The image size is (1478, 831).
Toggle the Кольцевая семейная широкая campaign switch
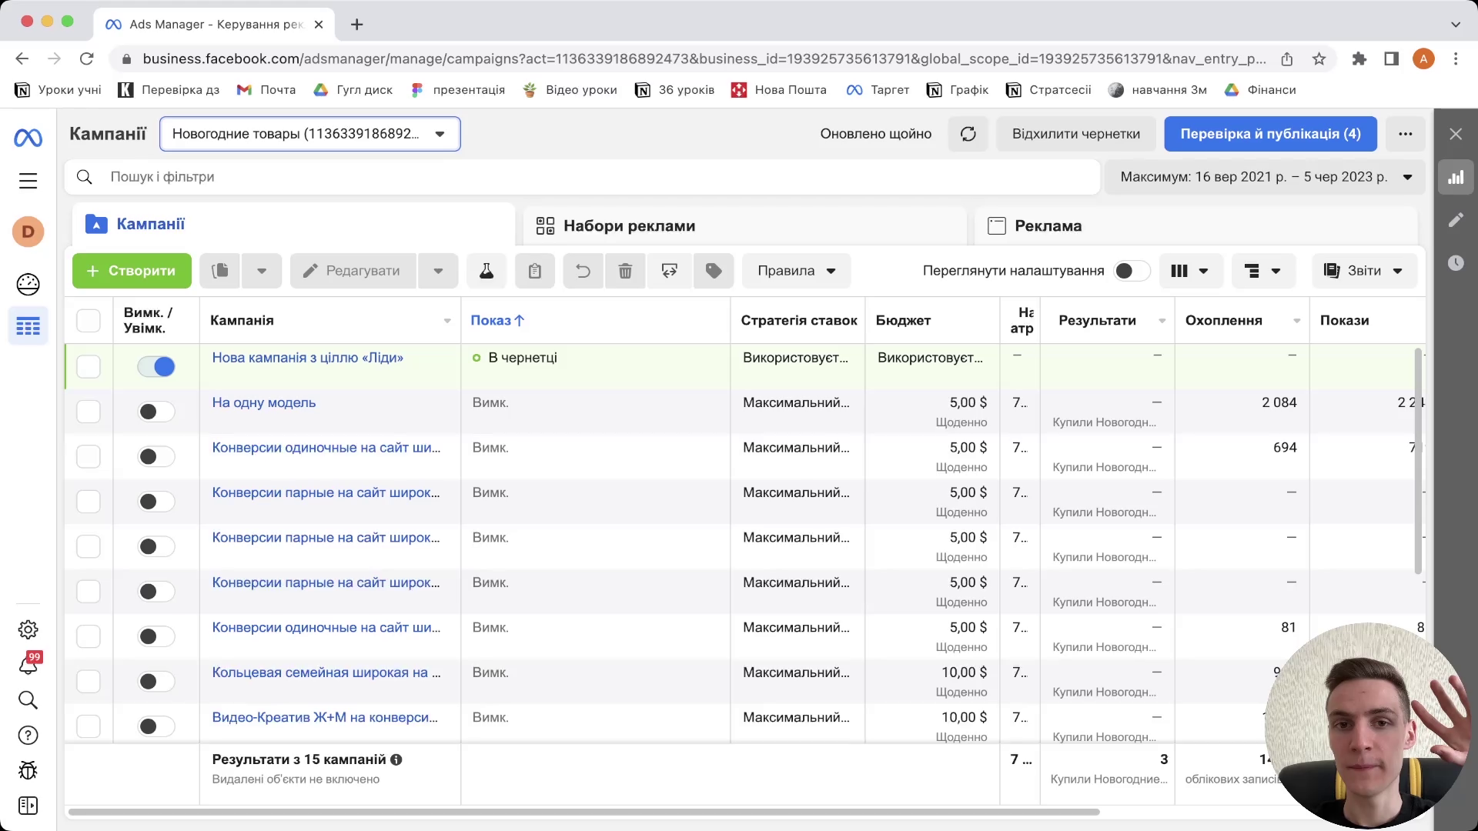coord(156,682)
